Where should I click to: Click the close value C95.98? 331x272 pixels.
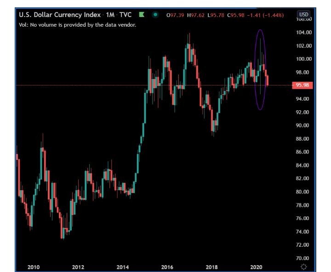[235, 15]
